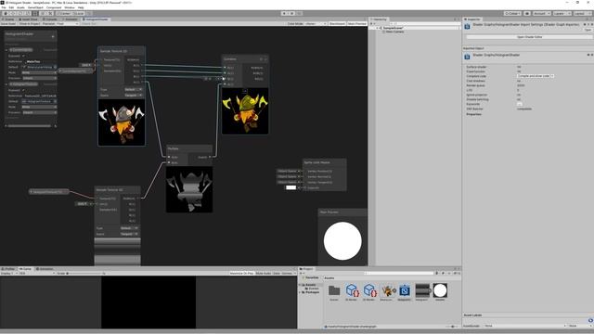Collapse the second Blackboard property
This screenshot has height=334, width=594.
click(6, 84)
